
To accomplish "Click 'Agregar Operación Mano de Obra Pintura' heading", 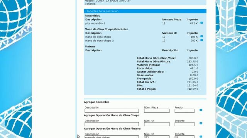I will click(x=112, y=129).
